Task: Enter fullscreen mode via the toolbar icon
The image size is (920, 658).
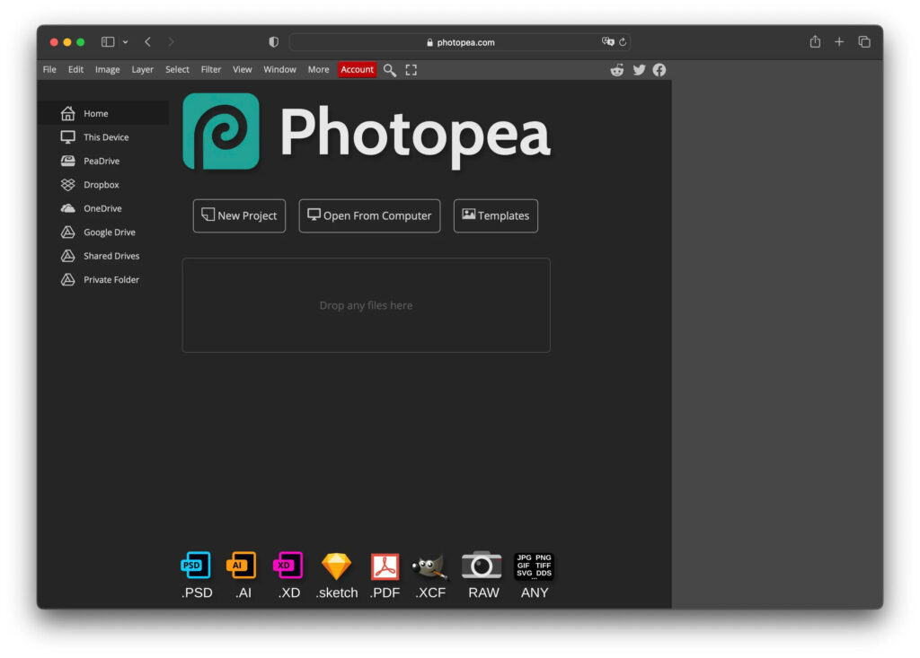Action: (x=411, y=69)
